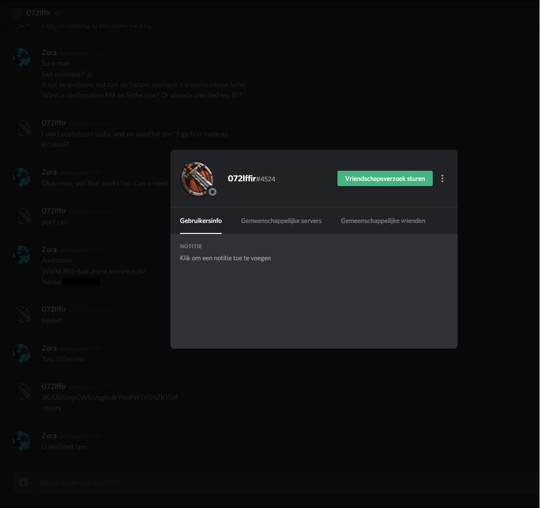Viewport: 540px width, 508px height.
Task: Click the message 'Got coinbase? :p'
Action: (x=67, y=74)
